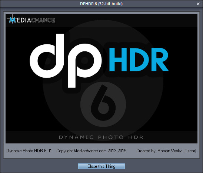
Task: Click 'Created by: Roman Voska (Oscar)' text
Action: click(166, 151)
